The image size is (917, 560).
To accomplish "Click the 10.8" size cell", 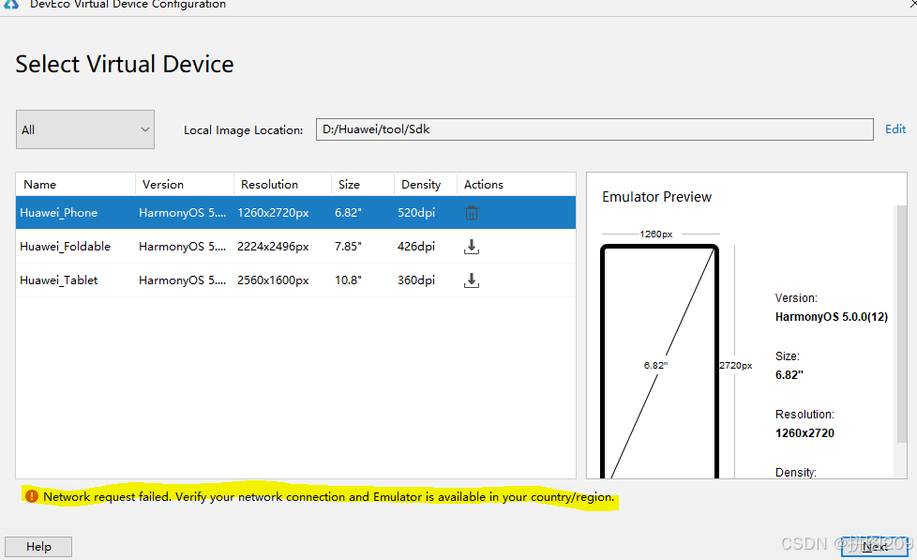I will click(x=348, y=280).
